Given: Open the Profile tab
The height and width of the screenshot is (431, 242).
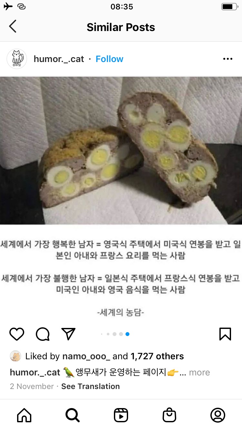Looking at the screenshot, I should point(218,415).
